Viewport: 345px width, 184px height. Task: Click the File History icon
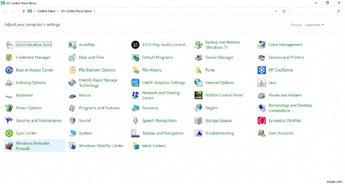click(x=135, y=70)
